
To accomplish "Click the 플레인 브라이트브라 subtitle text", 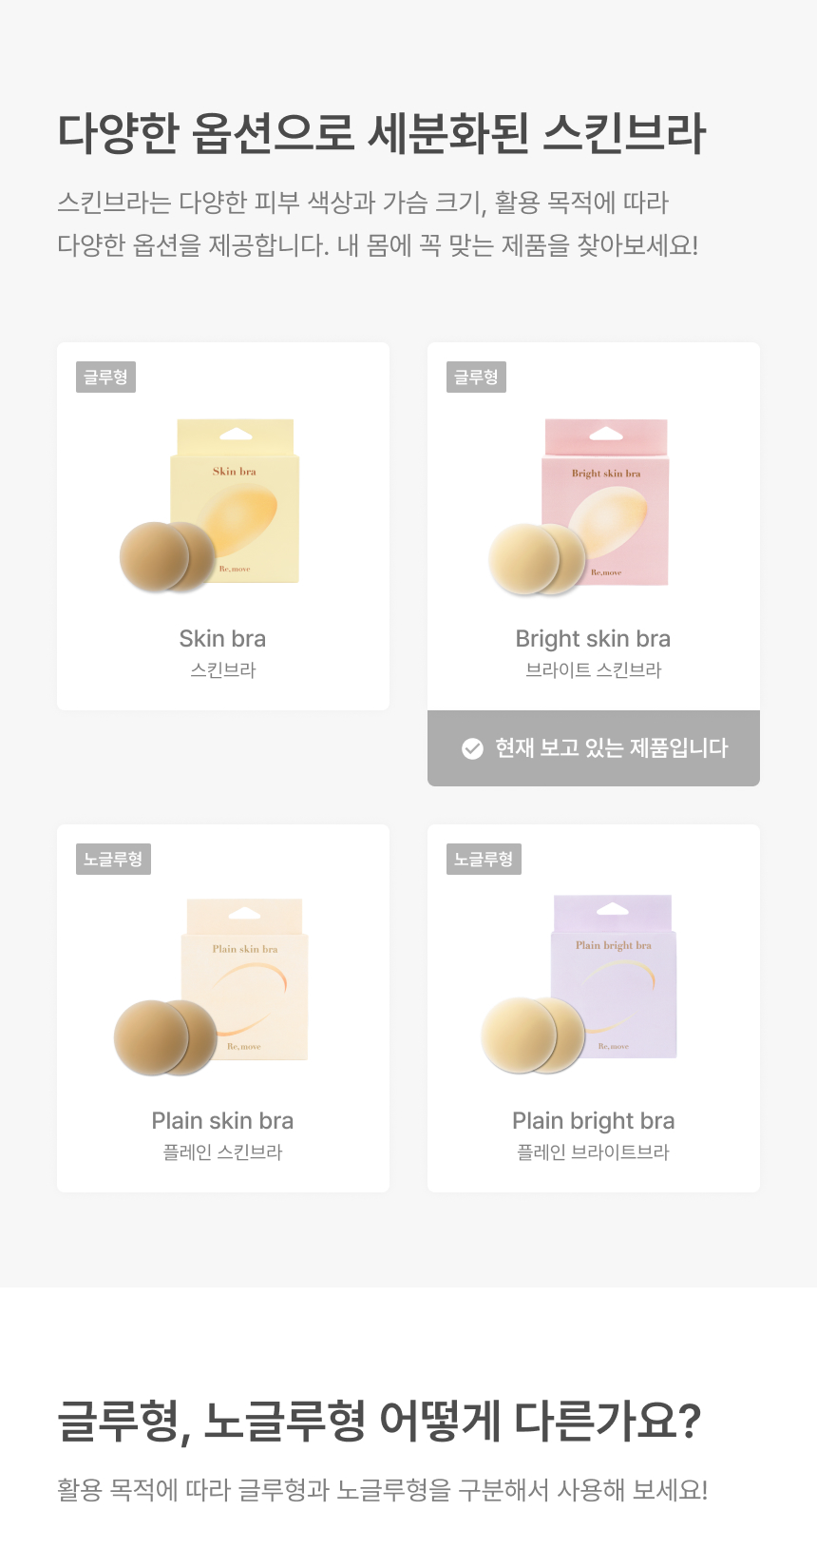I will pyautogui.click(x=593, y=1152).
